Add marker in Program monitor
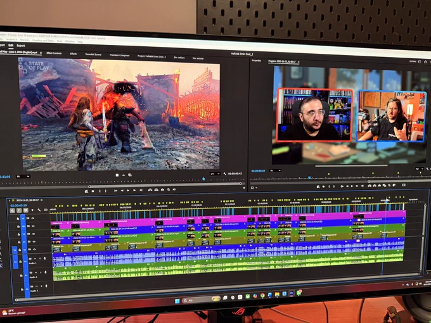Viewport: 431px width, 323px height. pos(323,186)
